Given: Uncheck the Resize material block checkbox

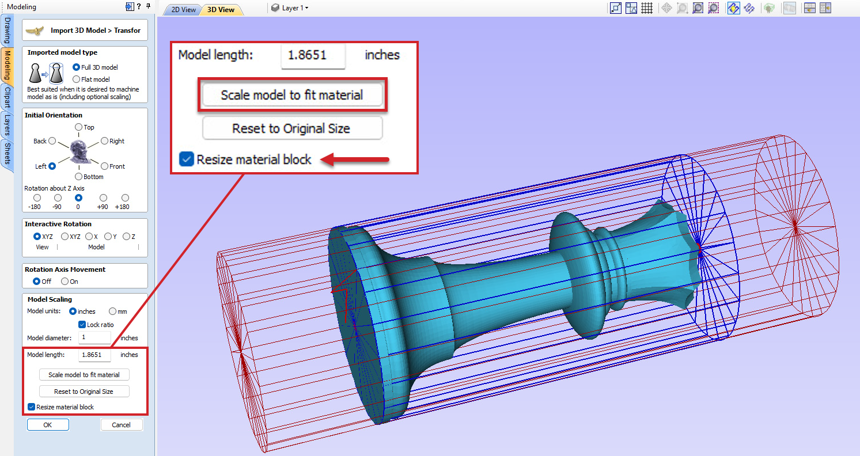Looking at the screenshot, I should (x=32, y=407).
